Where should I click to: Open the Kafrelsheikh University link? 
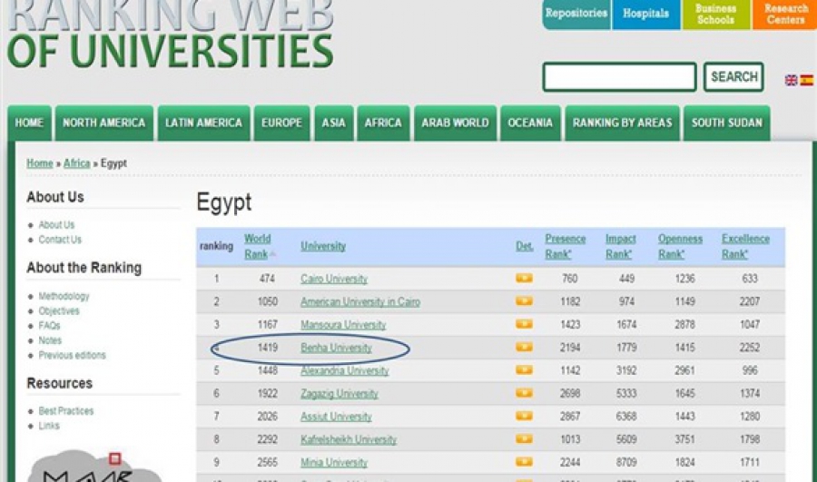point(349,439)
